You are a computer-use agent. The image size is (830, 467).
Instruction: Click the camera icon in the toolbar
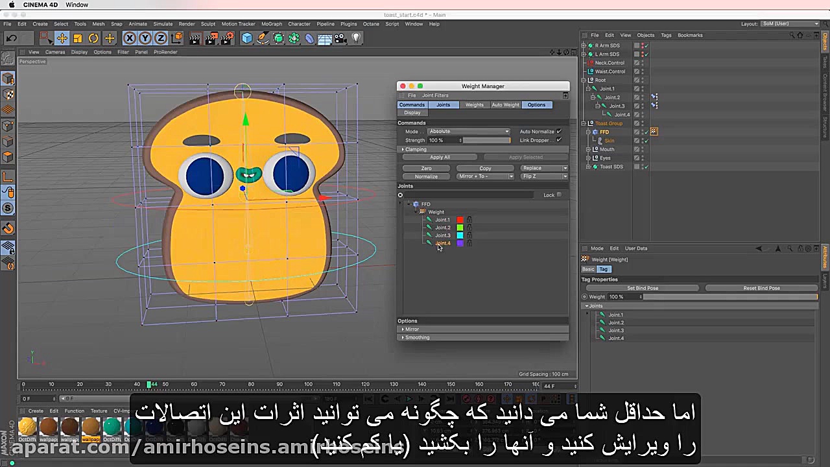click(x=340, y=38)
